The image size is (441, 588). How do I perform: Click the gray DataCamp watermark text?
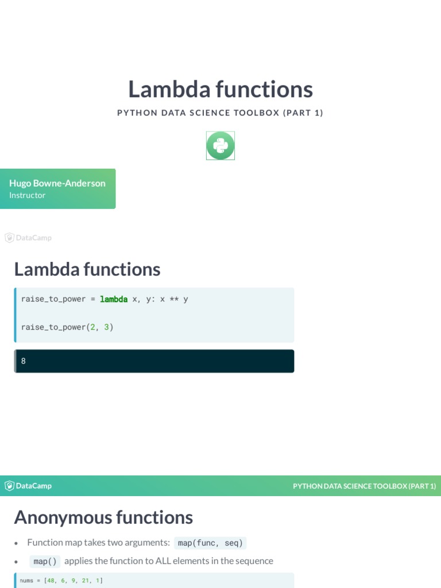[x=34, y=238]
